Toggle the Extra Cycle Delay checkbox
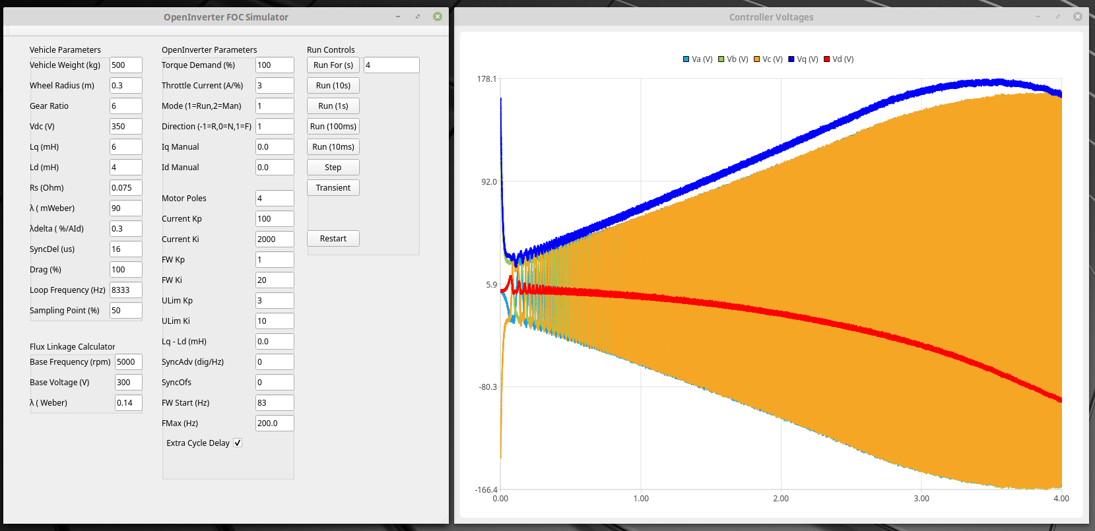1095x531 pixels. tap(238, 443)
